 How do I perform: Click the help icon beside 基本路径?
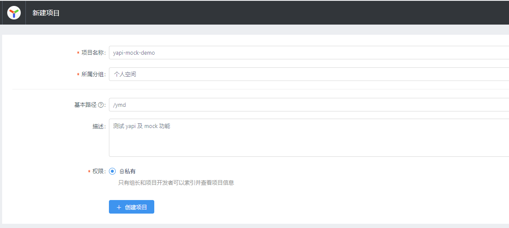click(101, 105)
